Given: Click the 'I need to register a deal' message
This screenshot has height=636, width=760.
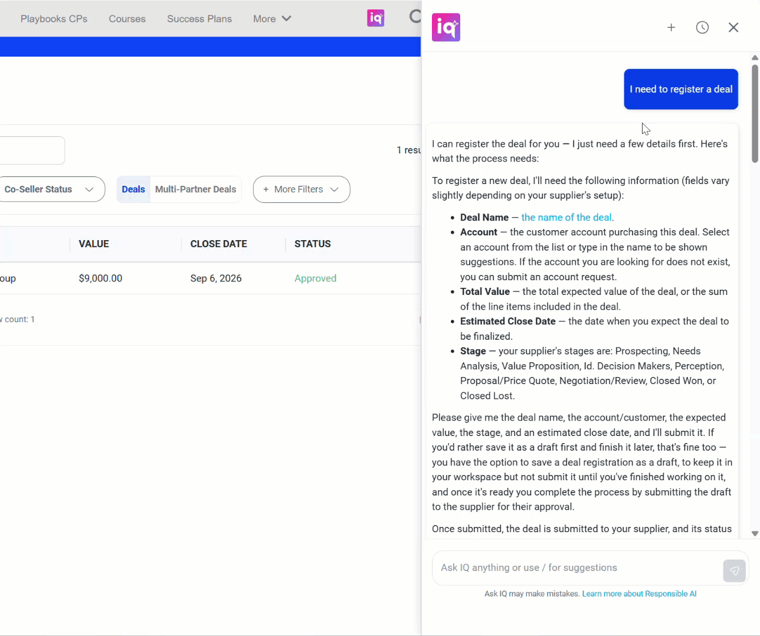Looking at the screenshot, I should coord(681,89).
